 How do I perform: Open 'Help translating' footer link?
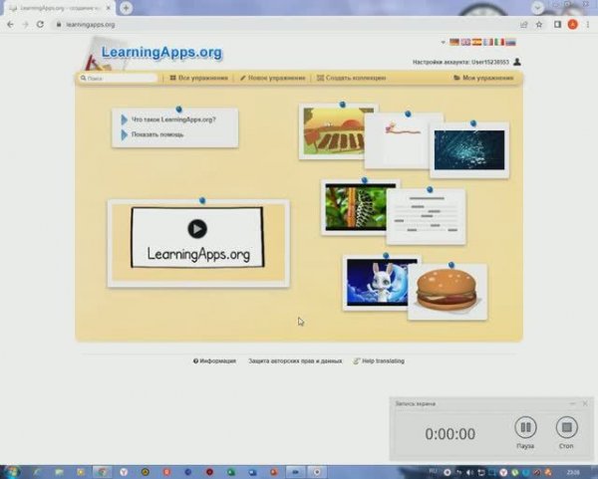pyautogui.click(x=379, y=360)
